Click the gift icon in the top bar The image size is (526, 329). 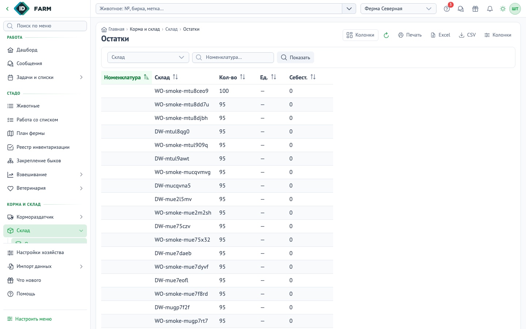tap(475, 9)
